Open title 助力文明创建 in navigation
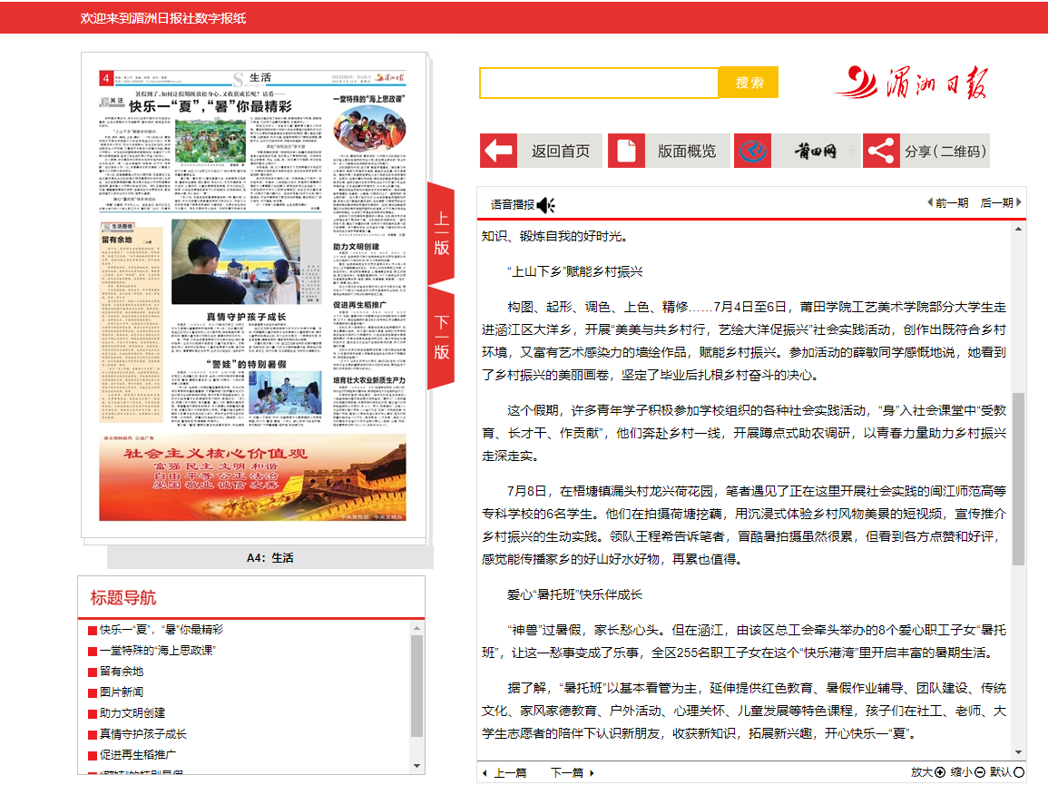The width and height of the screenshot is (1048, 795). [132, 712]
